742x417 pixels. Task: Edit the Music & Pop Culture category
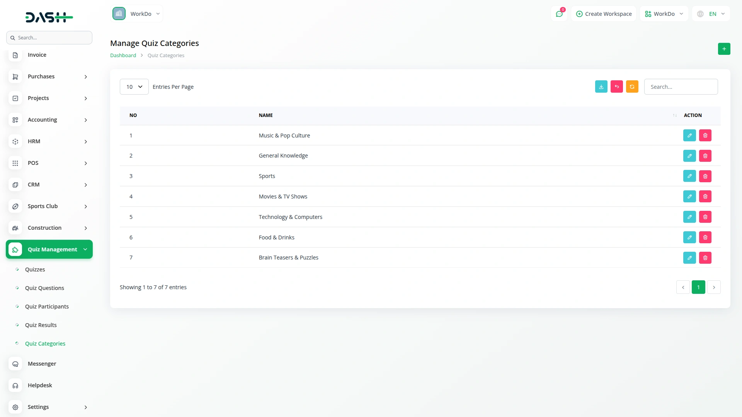[x=689, y=136]
